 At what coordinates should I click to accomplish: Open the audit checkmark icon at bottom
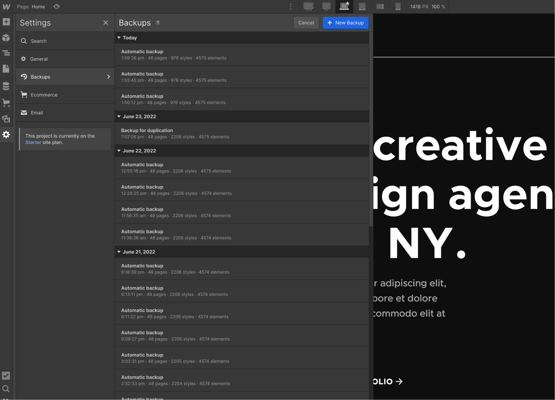pos(6,375)
